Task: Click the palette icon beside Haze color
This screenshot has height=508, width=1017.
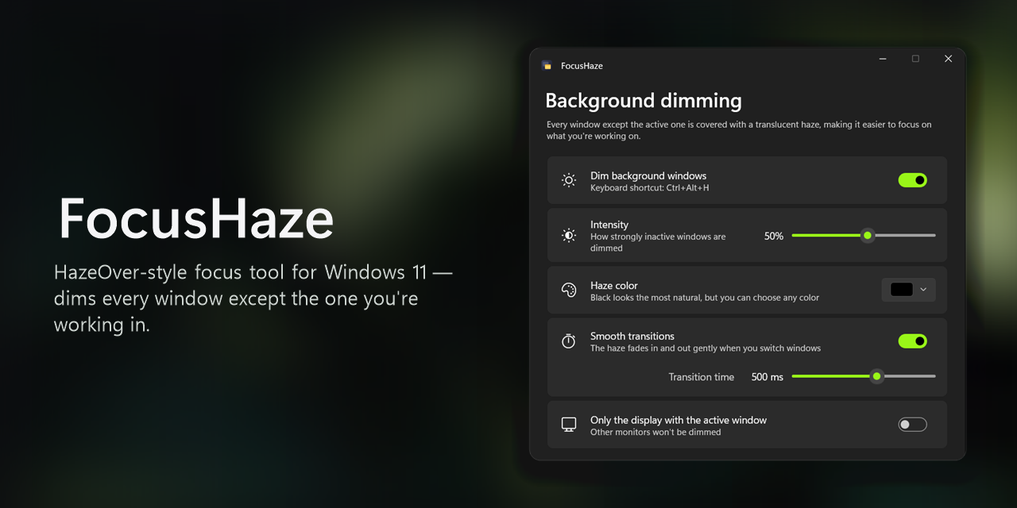Action: pyautogui.click(x=569, y=291)
